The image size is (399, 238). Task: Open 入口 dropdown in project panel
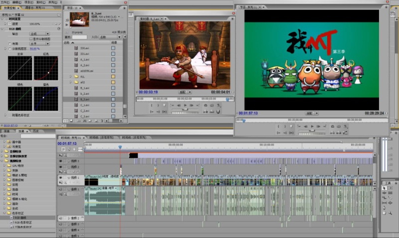[110, 37]
